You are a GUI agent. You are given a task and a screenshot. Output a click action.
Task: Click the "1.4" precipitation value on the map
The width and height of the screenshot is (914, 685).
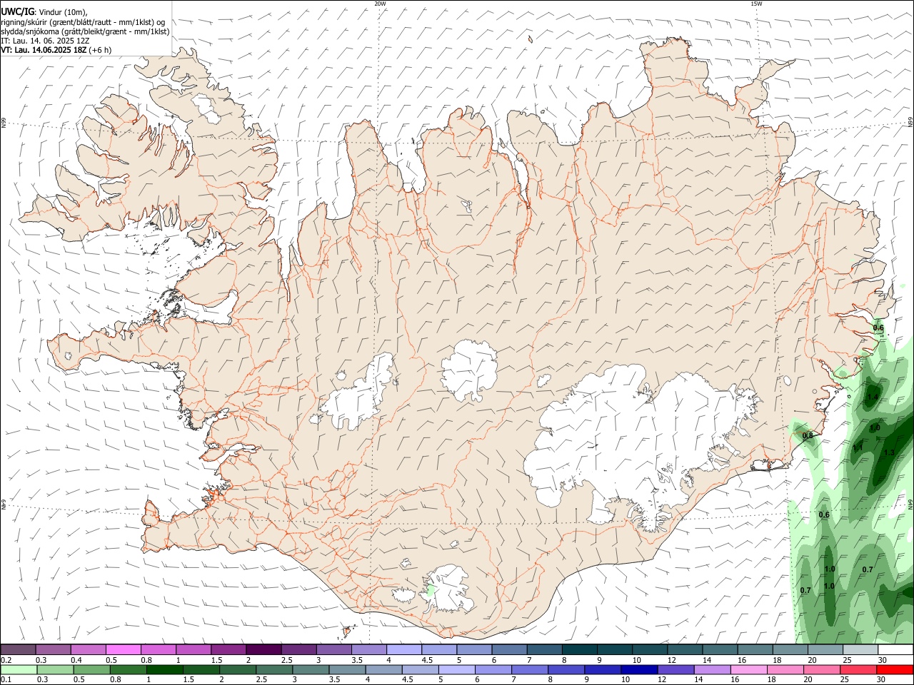[872, 397]
